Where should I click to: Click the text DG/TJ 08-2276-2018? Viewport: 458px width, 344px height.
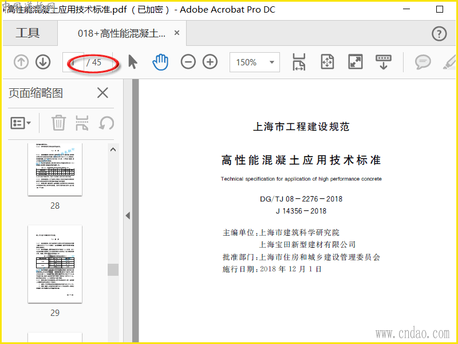coord(301,199)
